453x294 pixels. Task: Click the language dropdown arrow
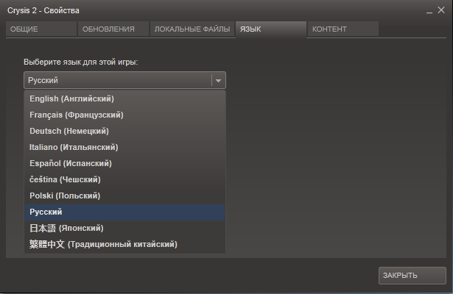click(x=219, y=80)
